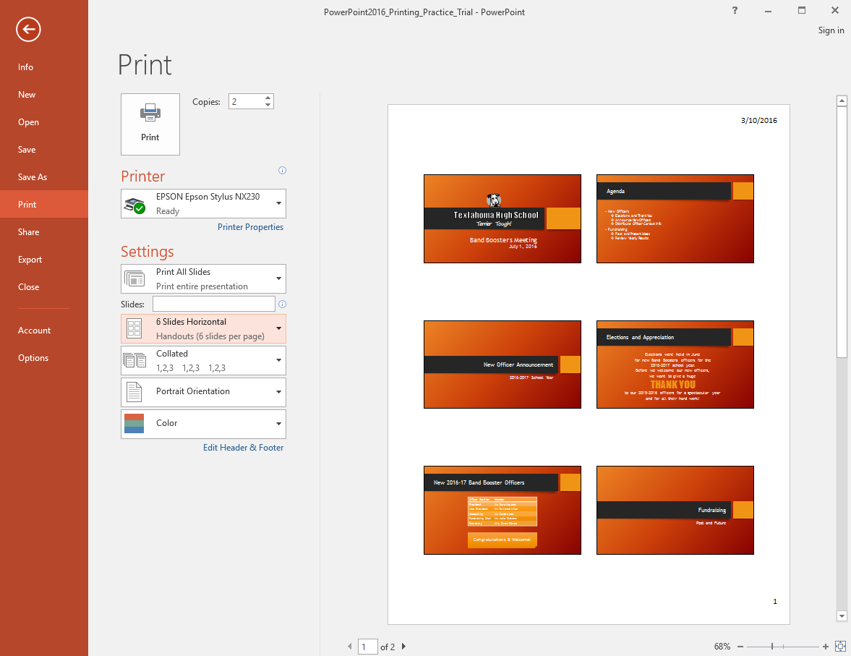Click inside the Slides range input field
The image size is (851, 656).
pos(213,304)
